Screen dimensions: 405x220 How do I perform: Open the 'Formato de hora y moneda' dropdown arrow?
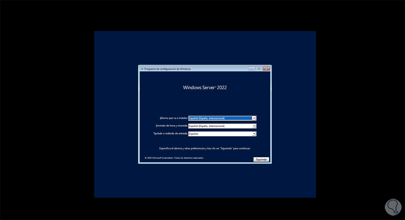[254, 126]
